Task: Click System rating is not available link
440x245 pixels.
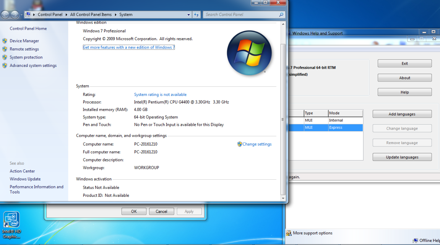Action: pyautogui.click(x=160, y=94)
